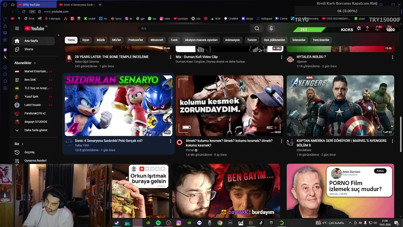Start a voice search with the microphone

(271, 28)
